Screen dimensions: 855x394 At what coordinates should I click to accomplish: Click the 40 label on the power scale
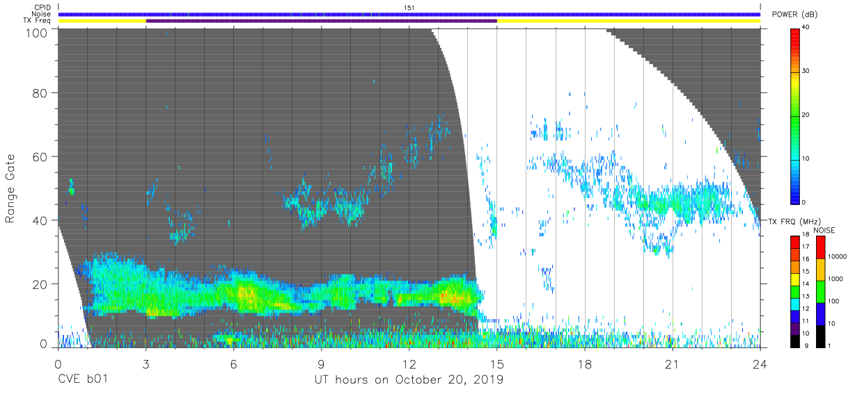[x=806, y=28]
